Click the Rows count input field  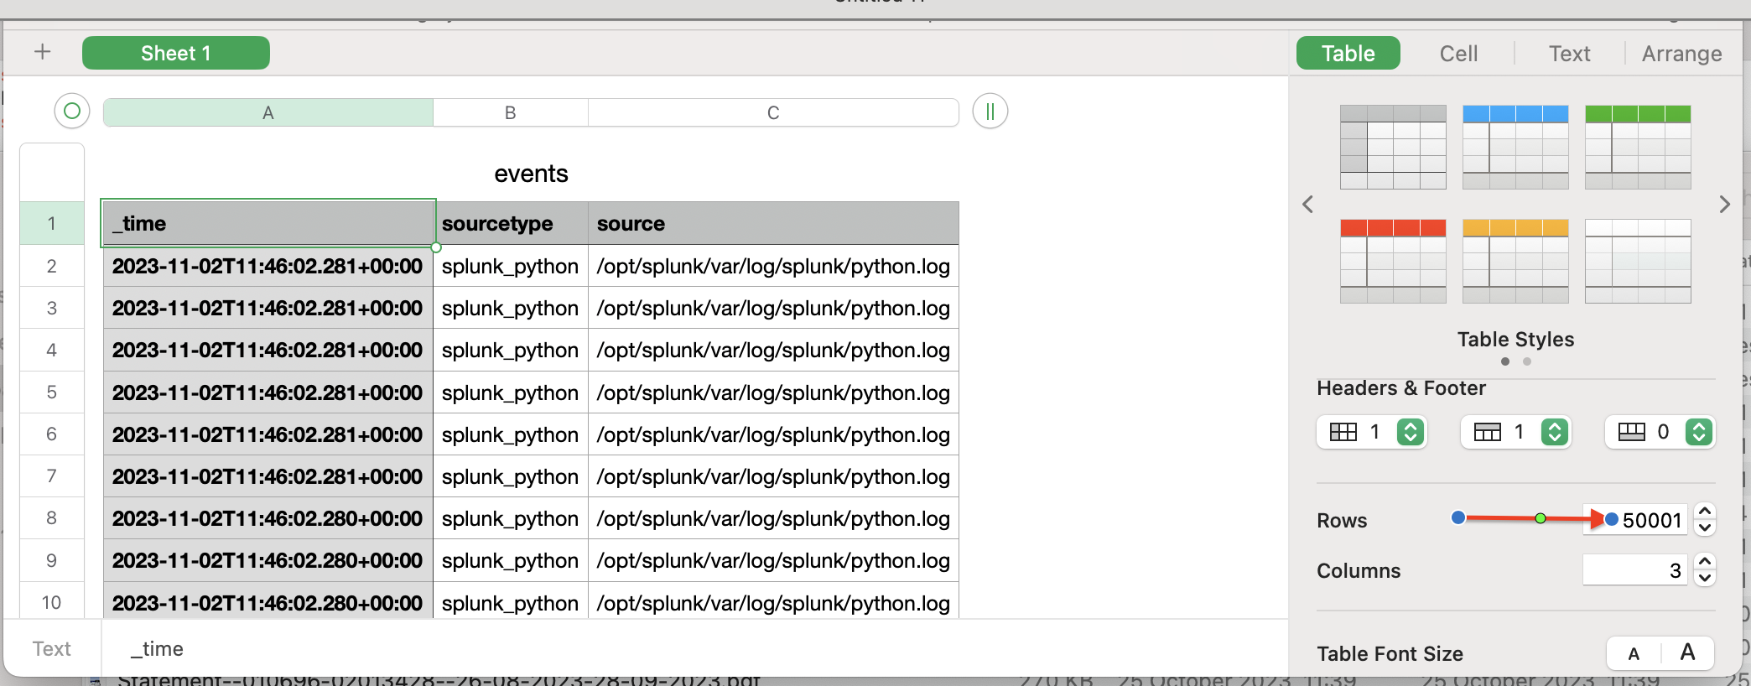1644,520
